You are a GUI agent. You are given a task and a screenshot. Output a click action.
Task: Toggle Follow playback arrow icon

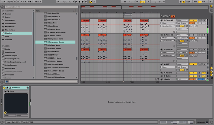click(x=58, y=2)
